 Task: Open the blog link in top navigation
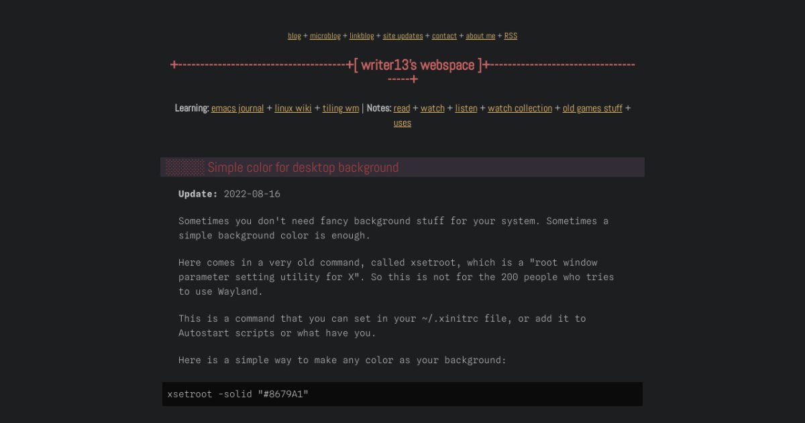pyautogui.click(x=294, y=36)
